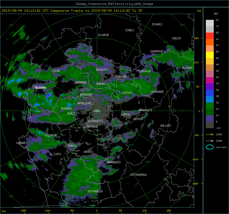
Task: Click the yellow 24SR track arrow in the legend
Action: (210, 134)
